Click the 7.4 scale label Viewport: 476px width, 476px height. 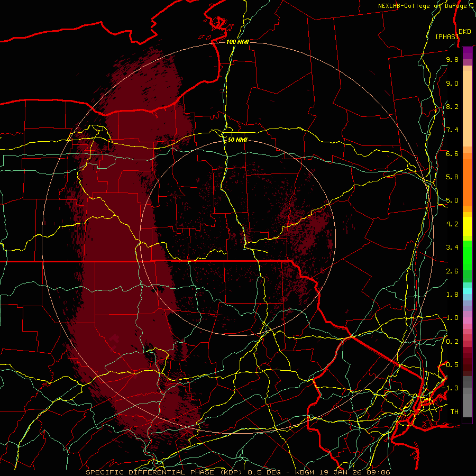coord(452,130)
